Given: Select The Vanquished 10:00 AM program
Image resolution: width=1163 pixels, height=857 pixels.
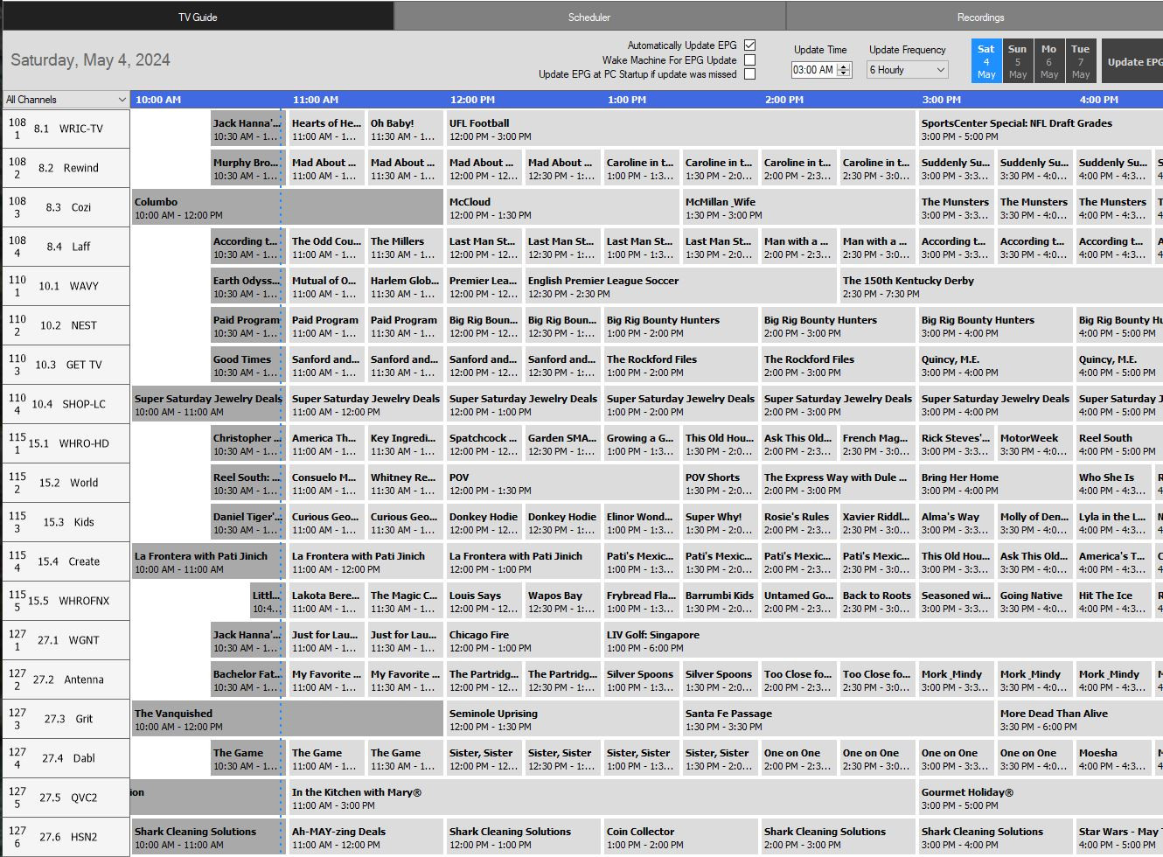Looking at the screenshot, I should pos(287,720).
